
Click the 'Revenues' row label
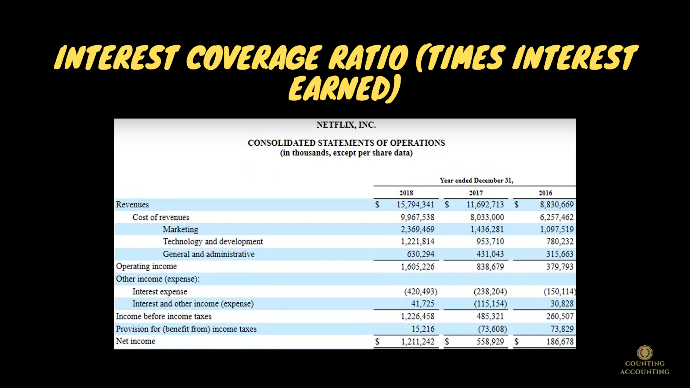point(132,205)
